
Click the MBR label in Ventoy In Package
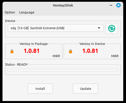tap(56, 56)
